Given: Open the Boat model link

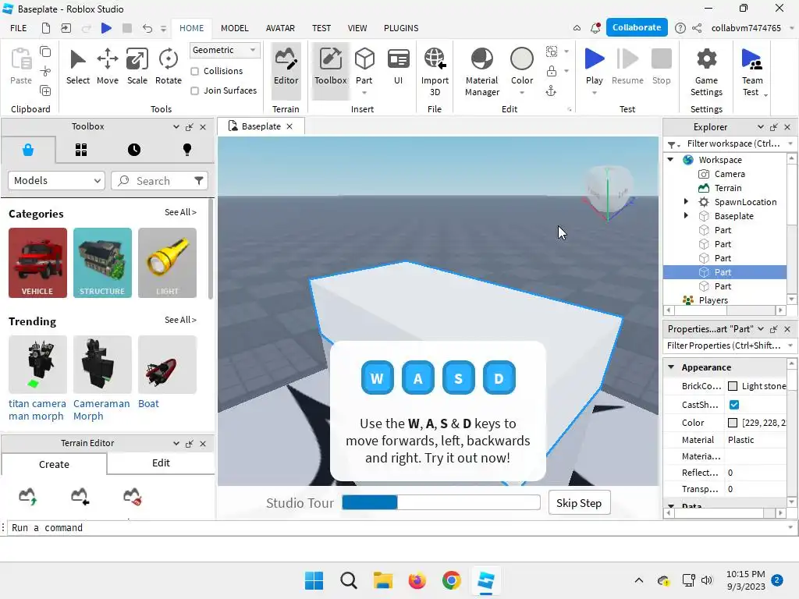Looking at the screenshot, I should [149, 404].
